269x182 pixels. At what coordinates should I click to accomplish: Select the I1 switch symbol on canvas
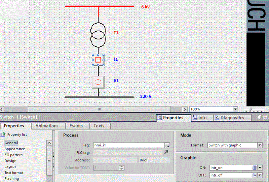98,60
